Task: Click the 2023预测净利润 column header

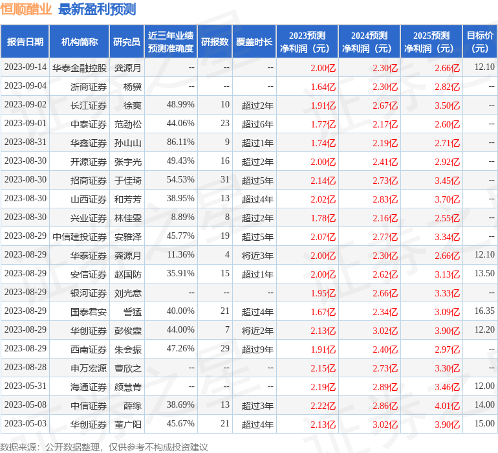Action: pos(307,41)
